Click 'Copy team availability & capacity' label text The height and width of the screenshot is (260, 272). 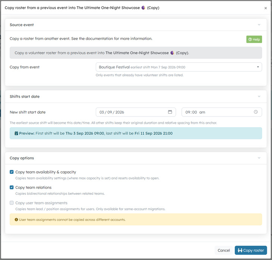46,172
